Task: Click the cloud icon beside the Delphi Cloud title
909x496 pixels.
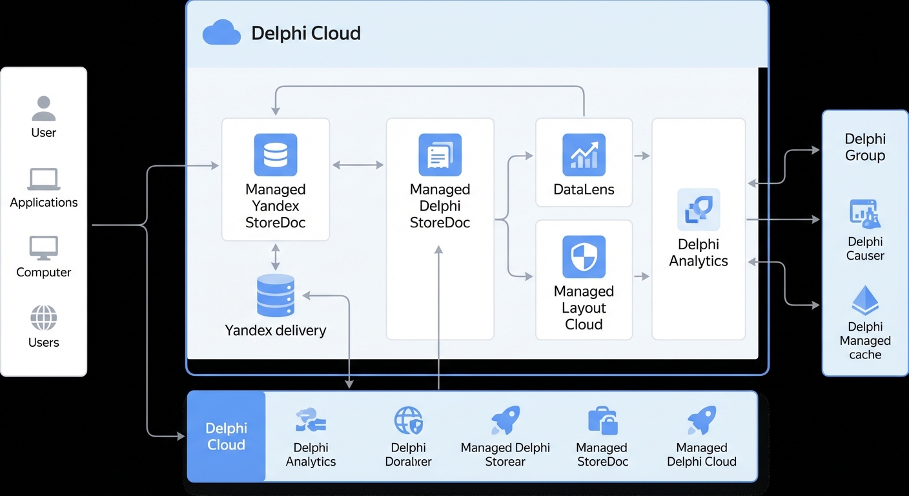Action: click(221, 32)
